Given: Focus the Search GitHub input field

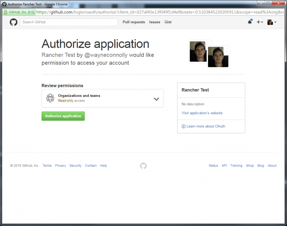Looking at the screenshot, I should click(x=69, y=22).
